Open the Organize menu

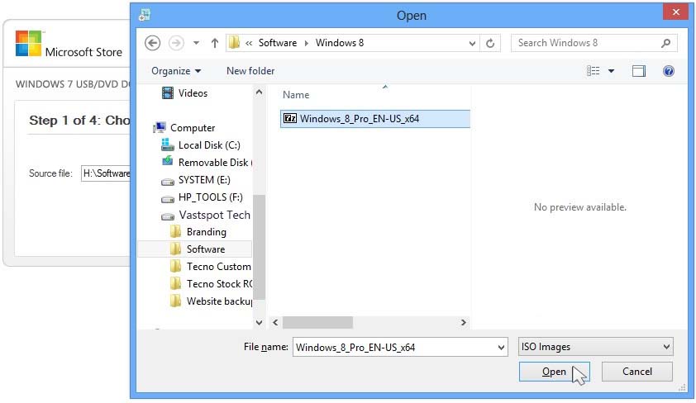pyautogui.click(x=176, y=71)
